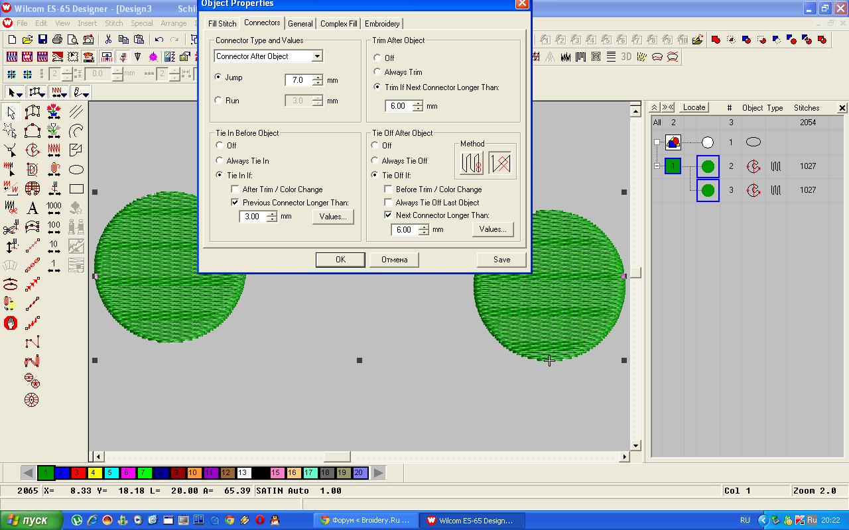
Task: Click the 3D stitch effect icon
Action: pyautogui.click(x=626, y=57)
